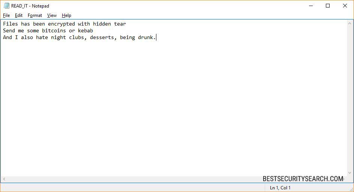Open the Format menu
The image size is (354, 192).
(x=35, y=15)
